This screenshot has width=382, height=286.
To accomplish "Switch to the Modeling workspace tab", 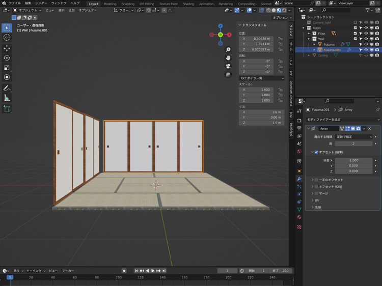I will (110, 4).
